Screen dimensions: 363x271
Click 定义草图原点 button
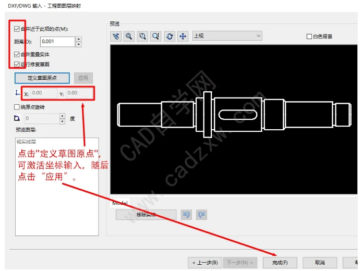point(42,78)
